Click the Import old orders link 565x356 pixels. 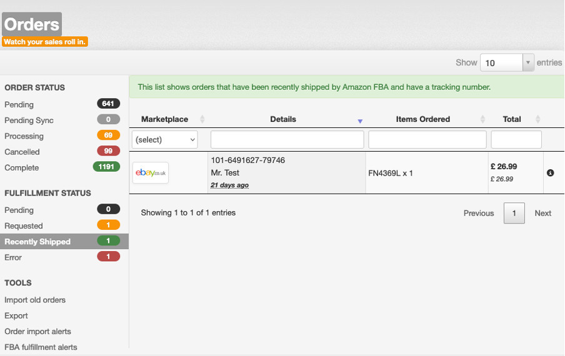(x=35, y=300)
